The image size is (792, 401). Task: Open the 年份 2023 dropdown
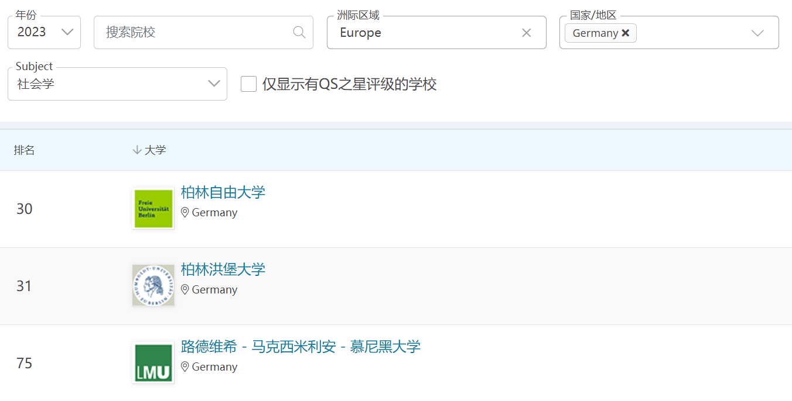(x=44, y=32)
